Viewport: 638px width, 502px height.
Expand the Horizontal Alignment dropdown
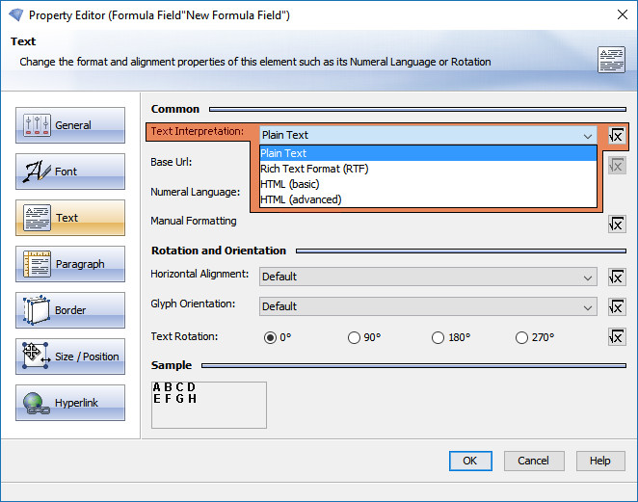tap(428, 277)
